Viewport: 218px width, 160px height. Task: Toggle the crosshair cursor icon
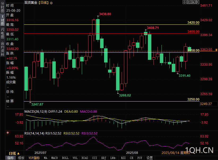coord(185,2)
